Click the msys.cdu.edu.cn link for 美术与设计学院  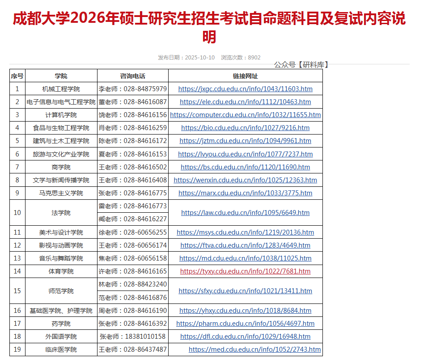[x=245, y=232]
